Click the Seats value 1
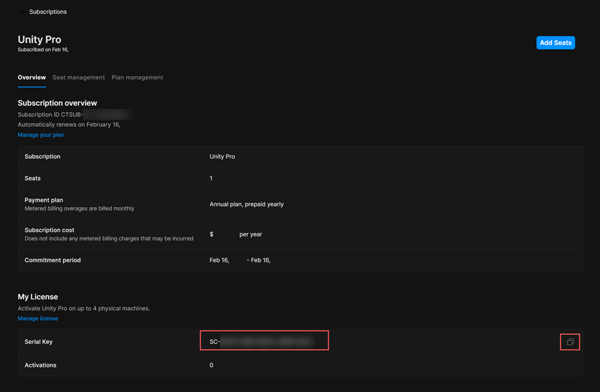The width and height of the screenshot is (600, 392). 211,178
